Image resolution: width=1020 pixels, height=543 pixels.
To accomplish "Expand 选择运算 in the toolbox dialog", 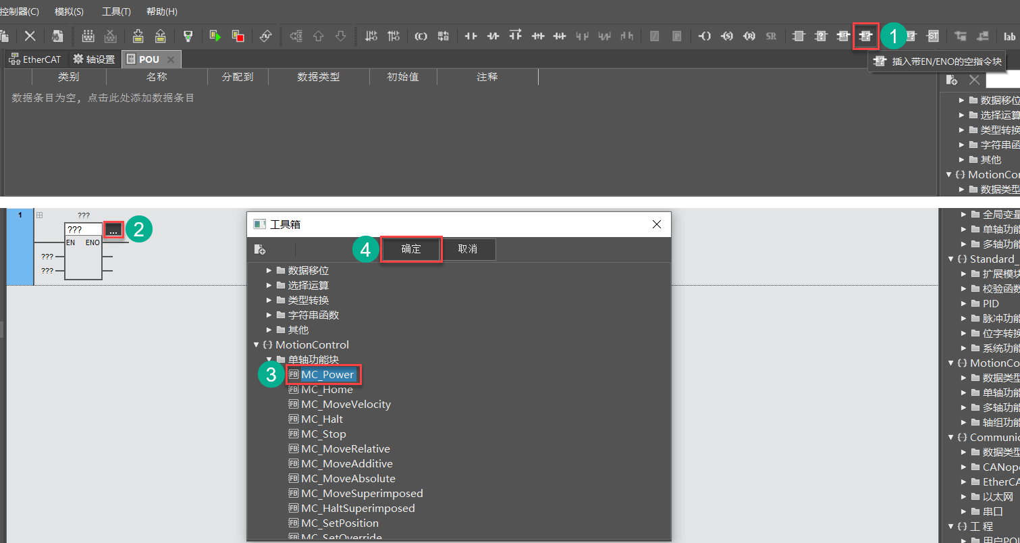I will tap(269, 285).
